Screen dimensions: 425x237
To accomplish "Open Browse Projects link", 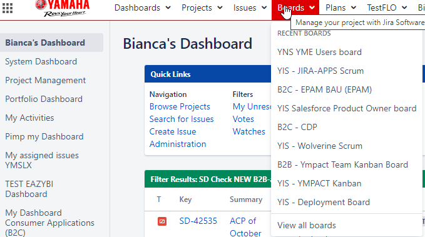I will [x=180, y=107].
